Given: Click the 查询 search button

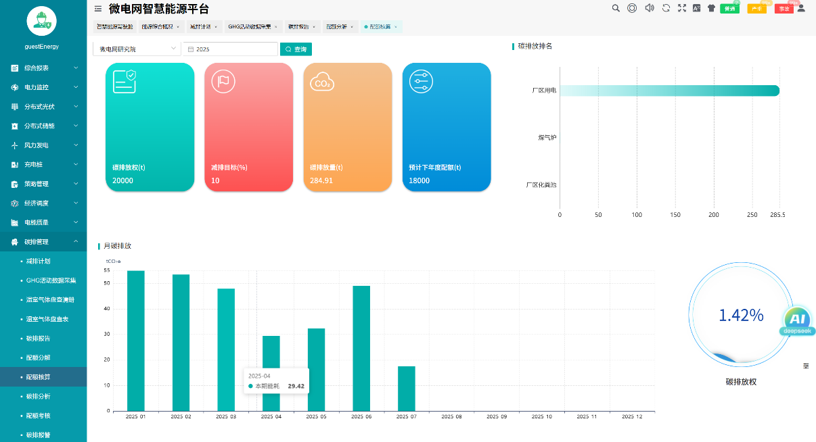Looking at the screenshot, I should pyautogui.click(x=296, y=49).
